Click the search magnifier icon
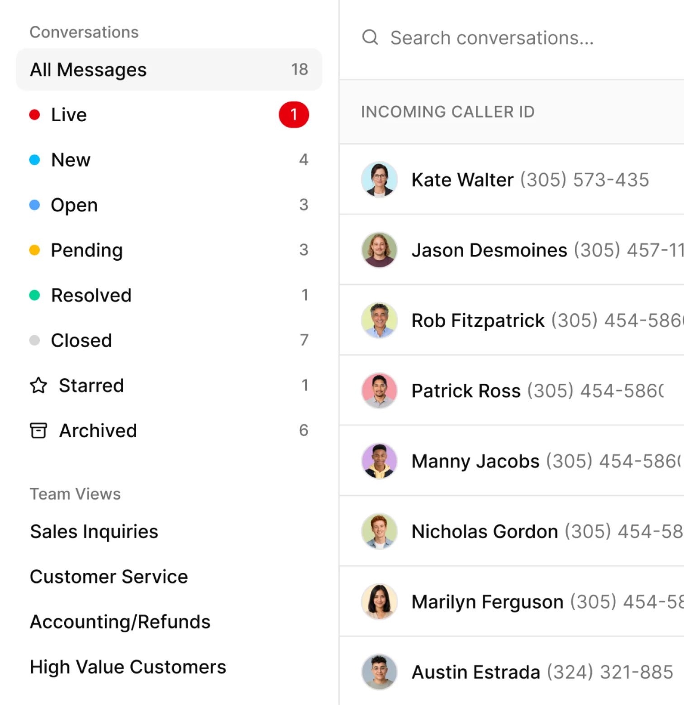The width and height of the screenshot is (684, 705). pos(370,38)
